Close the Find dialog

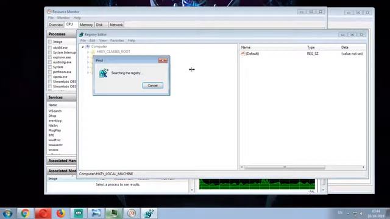click(x=163, y=60)
